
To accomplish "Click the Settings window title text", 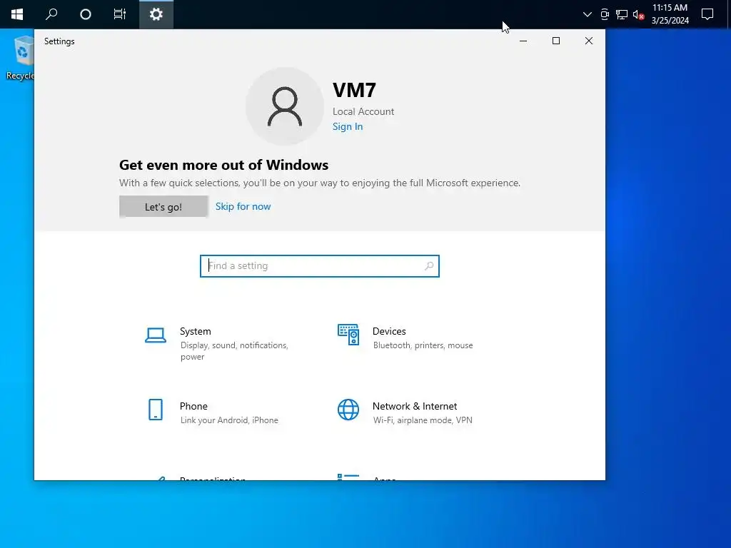I will pyautogui.click(x=59, y=41).
